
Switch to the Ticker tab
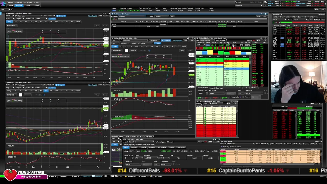click(x=28, y=5)
